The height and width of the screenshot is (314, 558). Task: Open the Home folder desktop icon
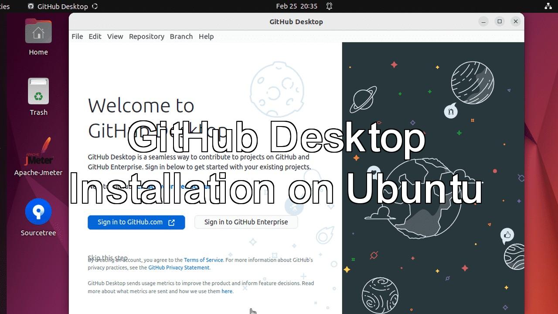click(x=38, y=37)
